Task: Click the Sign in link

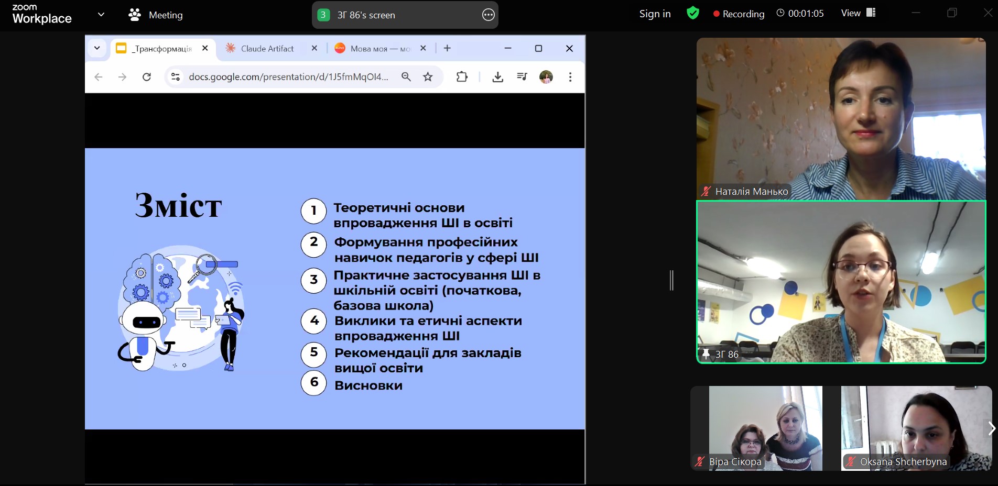Action: (655, 14)
